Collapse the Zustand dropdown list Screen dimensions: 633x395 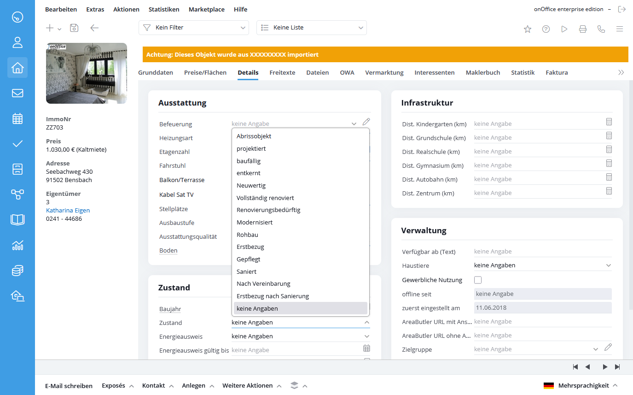pyautogui.click(x=366, y=323)
